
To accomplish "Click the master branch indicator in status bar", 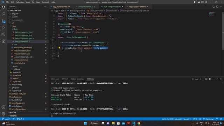I will point(6,119).
